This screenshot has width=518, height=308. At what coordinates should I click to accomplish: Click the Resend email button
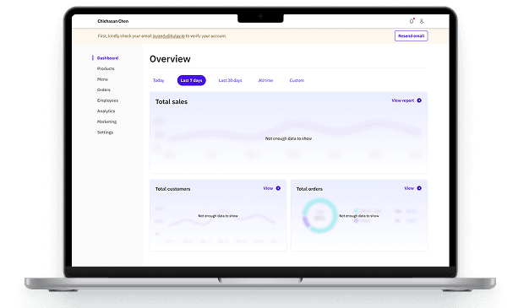tap(412, 36)
